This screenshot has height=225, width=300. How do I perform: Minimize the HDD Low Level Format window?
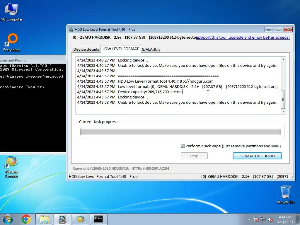269,30
